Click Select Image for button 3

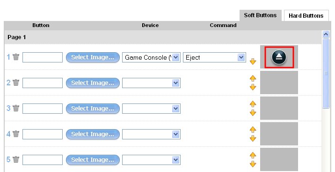click(93, 109)
